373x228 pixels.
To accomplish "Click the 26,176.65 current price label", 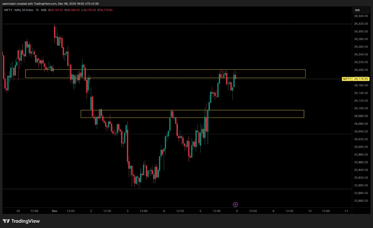I will 361,79.
